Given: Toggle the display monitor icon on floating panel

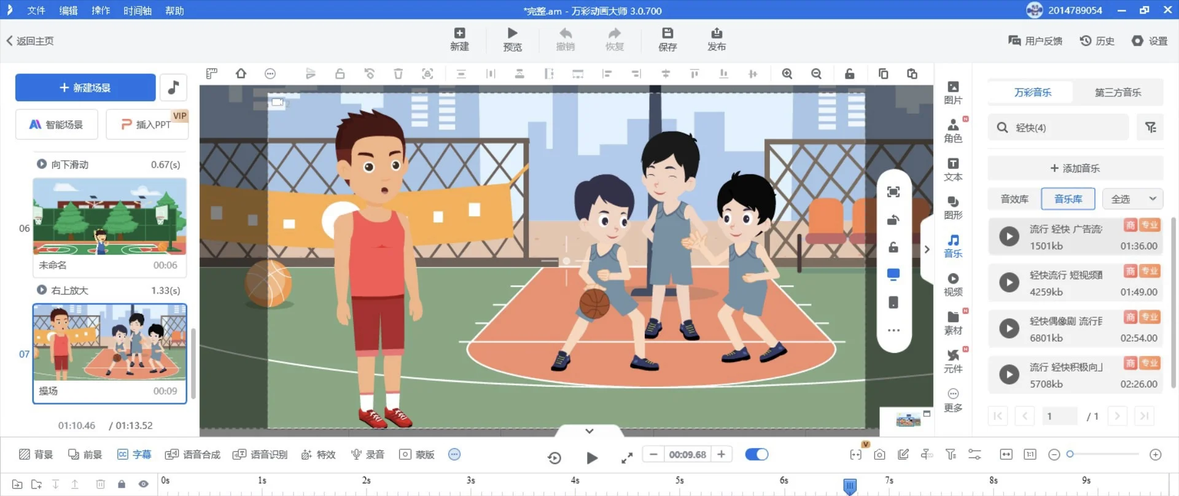Looking at the screenshot, I should pos(893,274).
